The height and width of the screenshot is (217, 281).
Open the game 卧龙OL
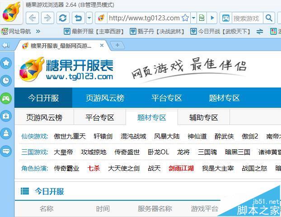[x=159, y=152]
